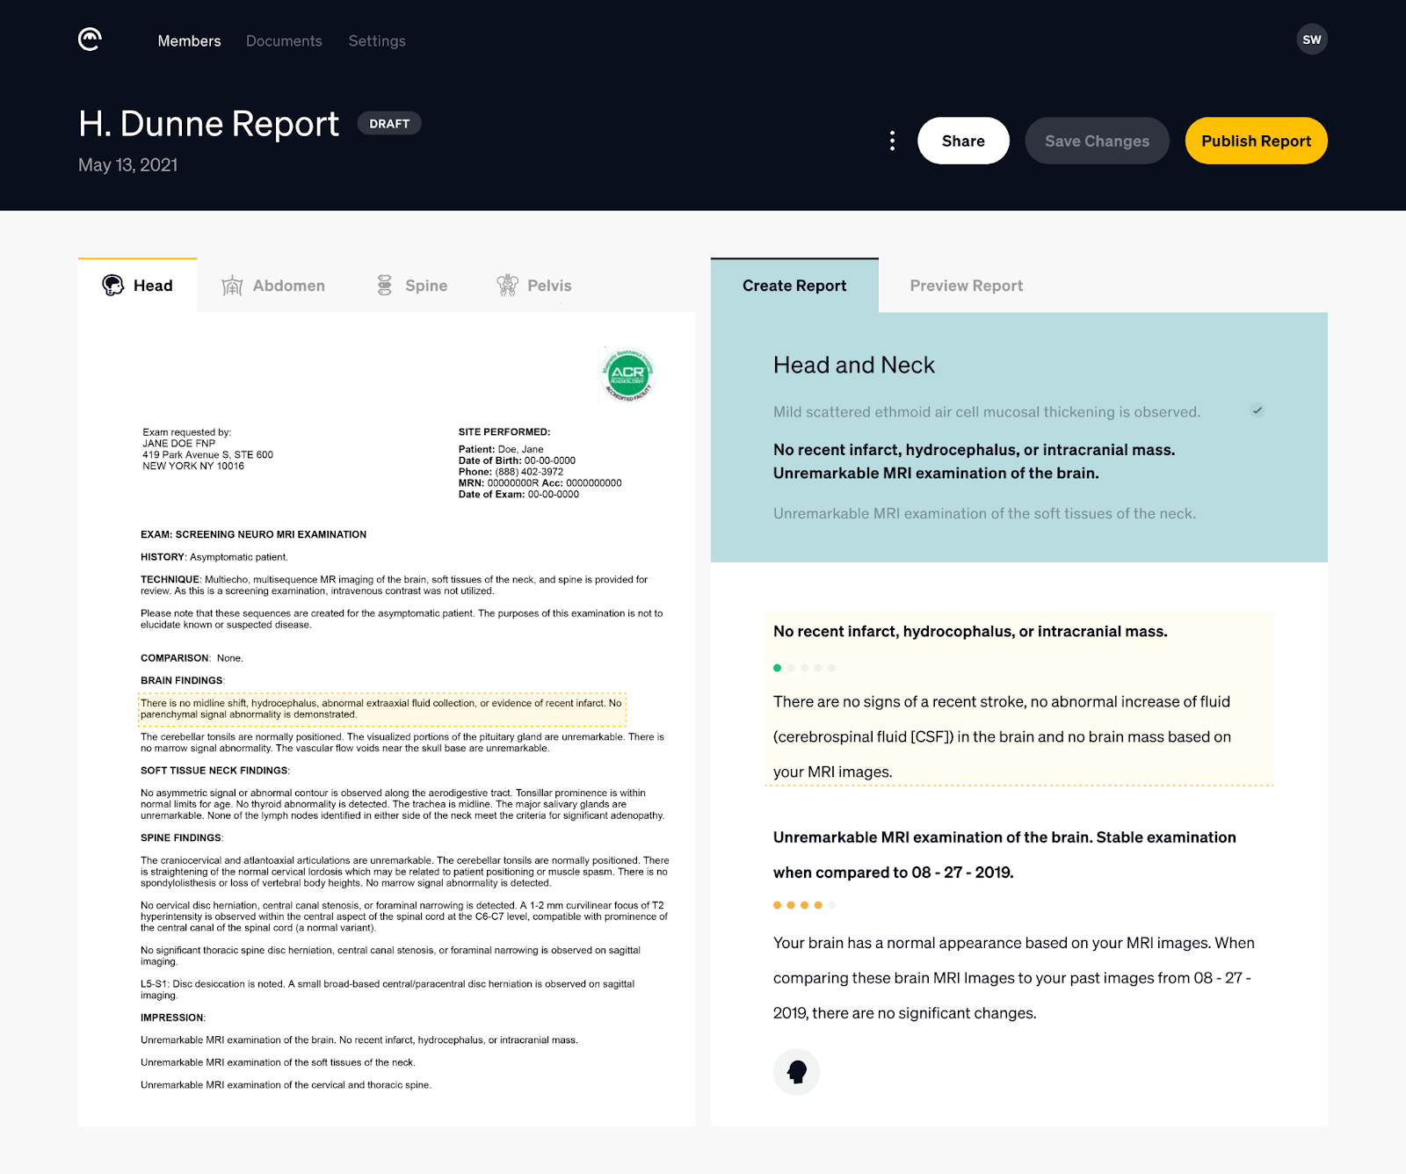Viewport: 1406px width, 1174px height.
Task: Toggle the checkmark beside ethmoid thickening finding
Action: 1258,410
